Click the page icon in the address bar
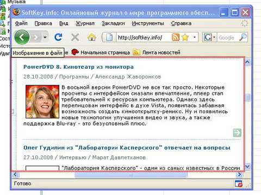The width and height of the screenshot is (261, 195). pos(109,37)
